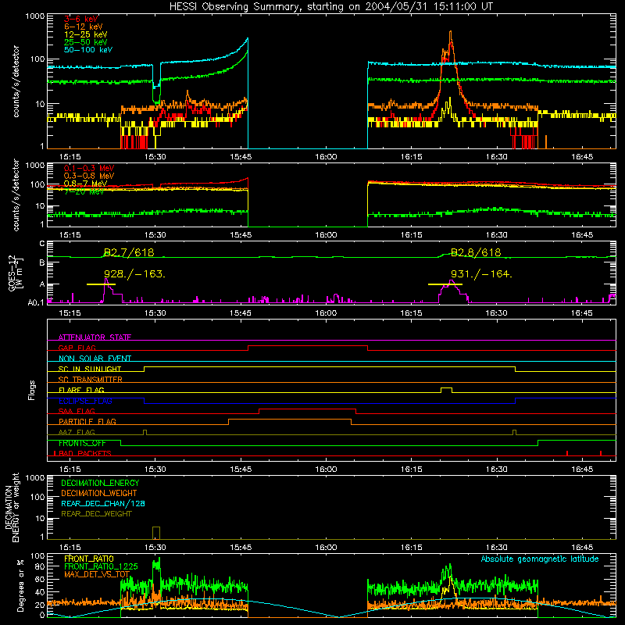
Task: Click the ECLIPSE_FLAG label
Action: [x=85, y=401]
